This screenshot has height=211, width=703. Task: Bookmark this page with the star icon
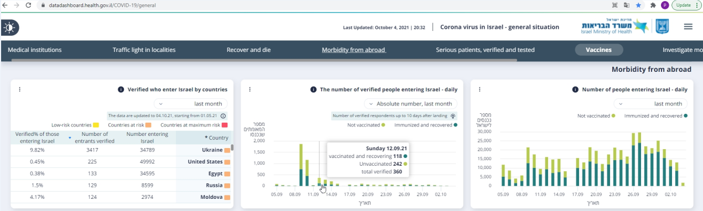[x=638, y=5]
